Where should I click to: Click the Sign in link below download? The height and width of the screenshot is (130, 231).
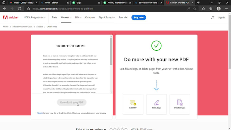[x=40, y=113]
